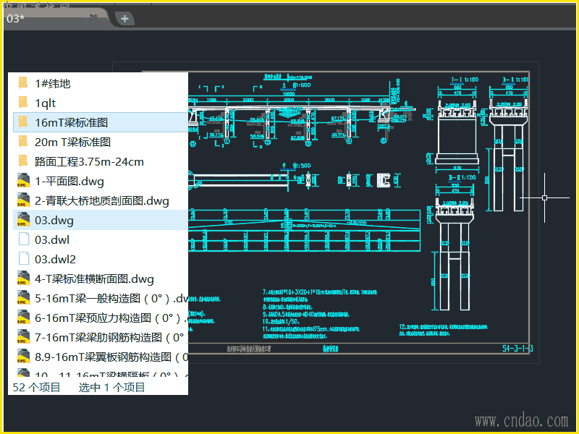Open the 1qlt folder icon
Image resolution: width=579 pixels, height=434 pixels.
click(23, 103)
